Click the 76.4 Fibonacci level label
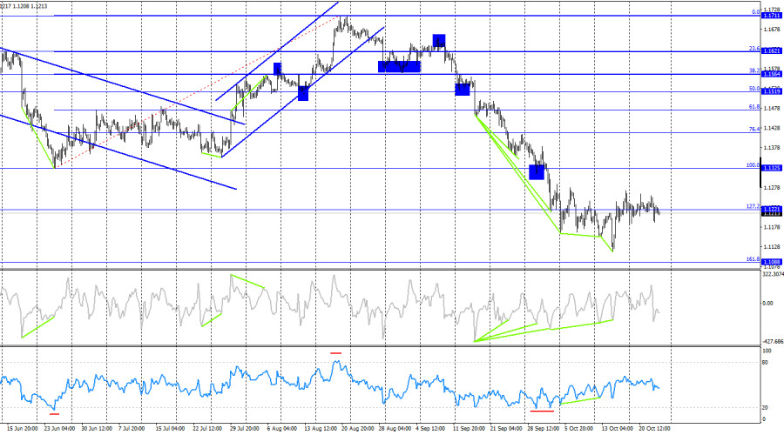 pyautogui.click(x=754, y=130)
